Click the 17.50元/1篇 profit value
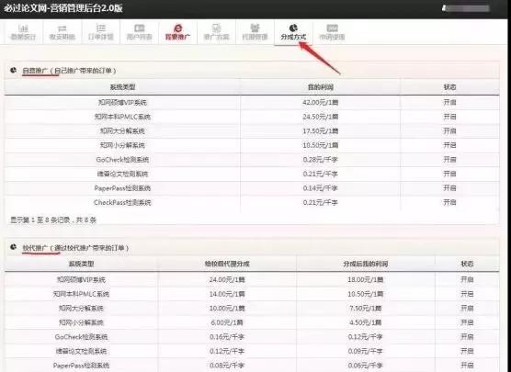 point(321,131)
